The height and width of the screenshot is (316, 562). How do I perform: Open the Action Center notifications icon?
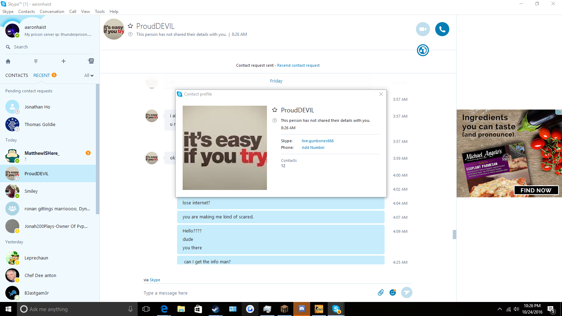tap(551, 309)
